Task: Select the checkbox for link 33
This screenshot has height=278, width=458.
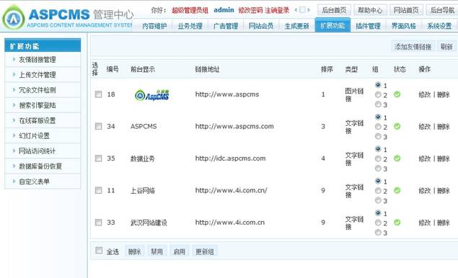Action: [x=98, y=223]
